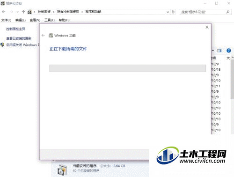
Task: Open the blue help question mark
Action: point(228,51)
